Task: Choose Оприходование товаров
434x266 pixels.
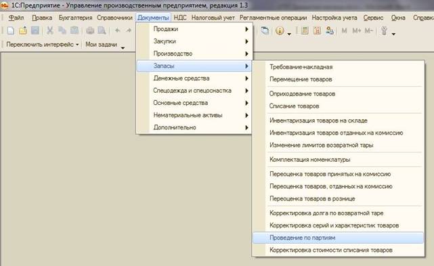Action: [x=339, y=94]
